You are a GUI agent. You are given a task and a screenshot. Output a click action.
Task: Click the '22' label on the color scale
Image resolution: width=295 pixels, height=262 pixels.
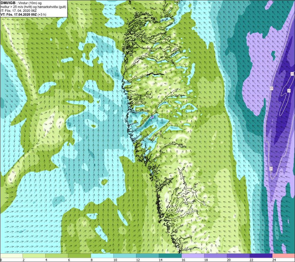(251, 260)
